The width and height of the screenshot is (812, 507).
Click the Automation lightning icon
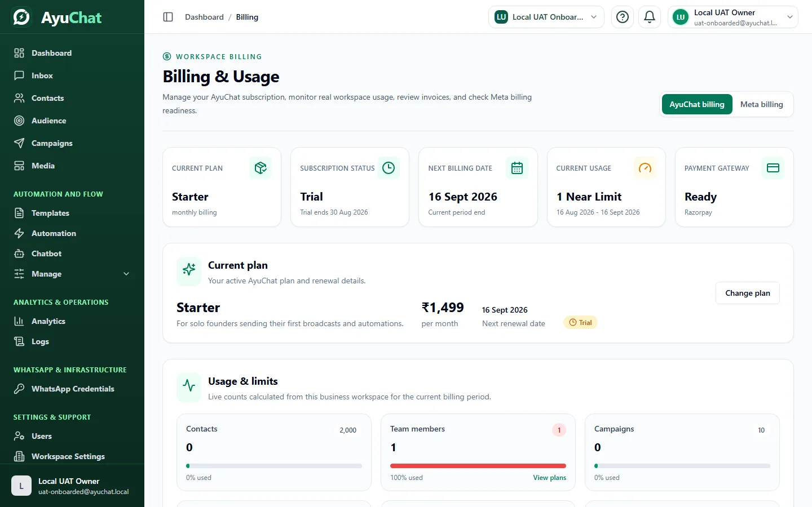click(19, 233)
